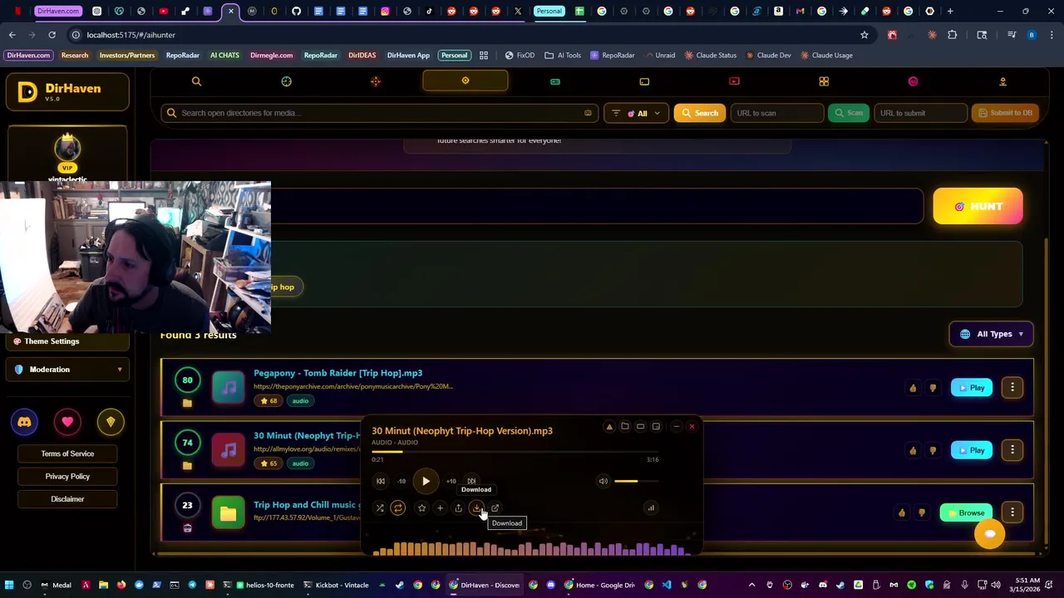This screenshot has height=598, width=1064.
Task: Click the share icon in audio player
Action: (x=458, y=508)
